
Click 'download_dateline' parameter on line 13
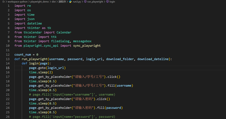(153, 59)
